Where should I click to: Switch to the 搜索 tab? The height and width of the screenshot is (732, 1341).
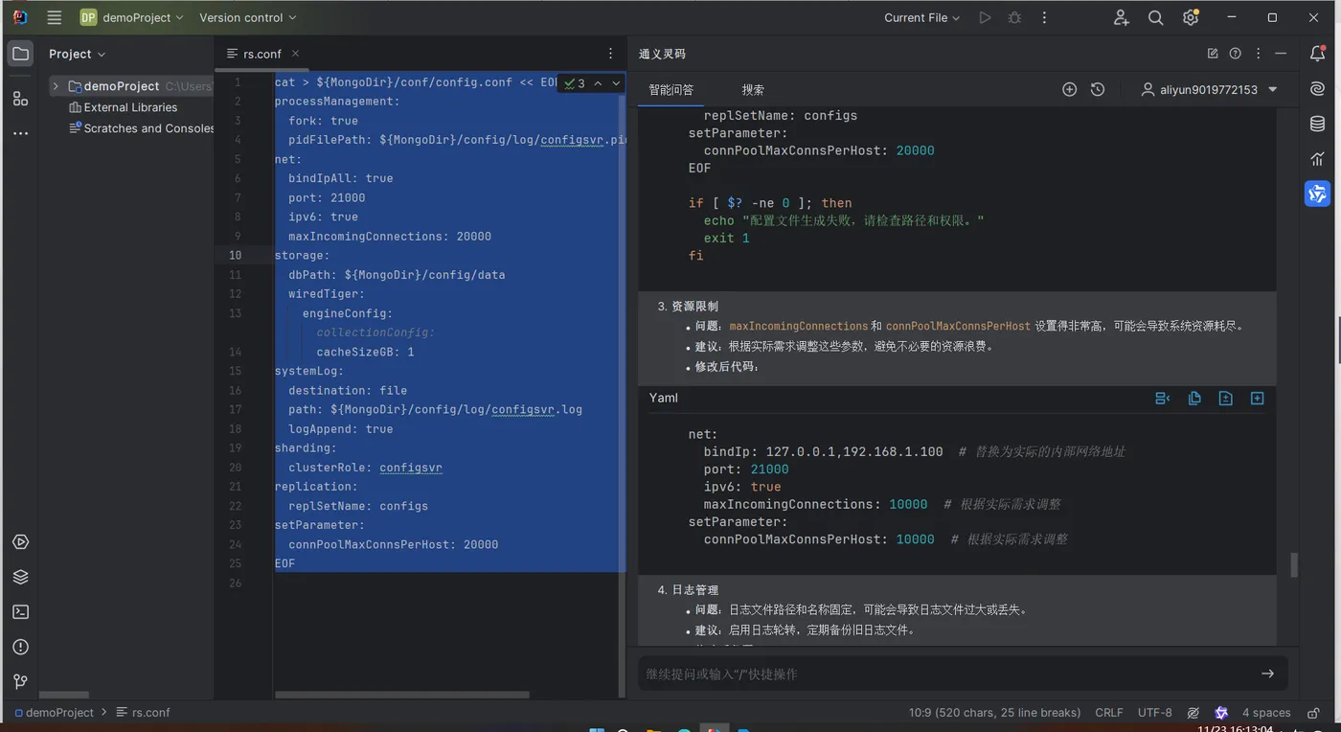pyautogui.click(x=753, y=89)
